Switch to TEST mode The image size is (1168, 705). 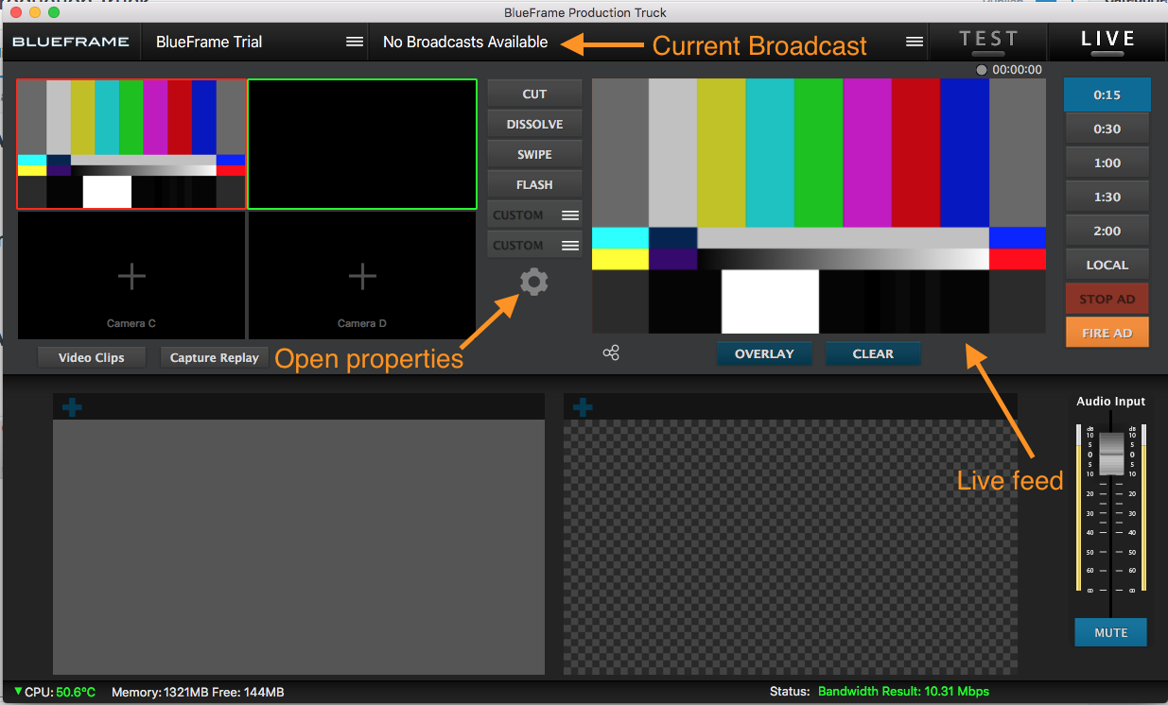988,42
